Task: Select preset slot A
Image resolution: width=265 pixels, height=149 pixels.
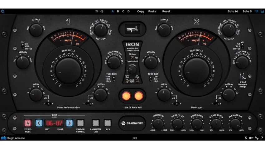Action: (x=113, y=11)
